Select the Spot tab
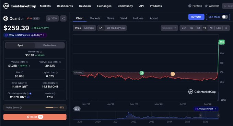This screenshot has height=126, width=233. click(x=20, y=45)
